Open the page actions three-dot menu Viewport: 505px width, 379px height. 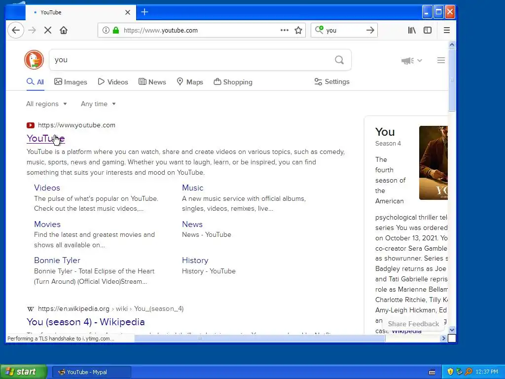click(285, 30)
